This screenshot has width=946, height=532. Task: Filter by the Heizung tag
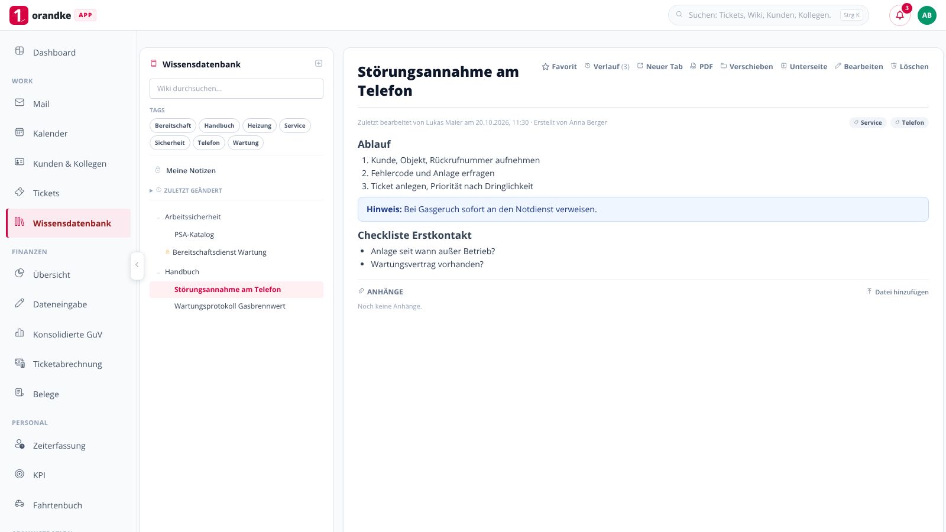[x=260, y=125]
